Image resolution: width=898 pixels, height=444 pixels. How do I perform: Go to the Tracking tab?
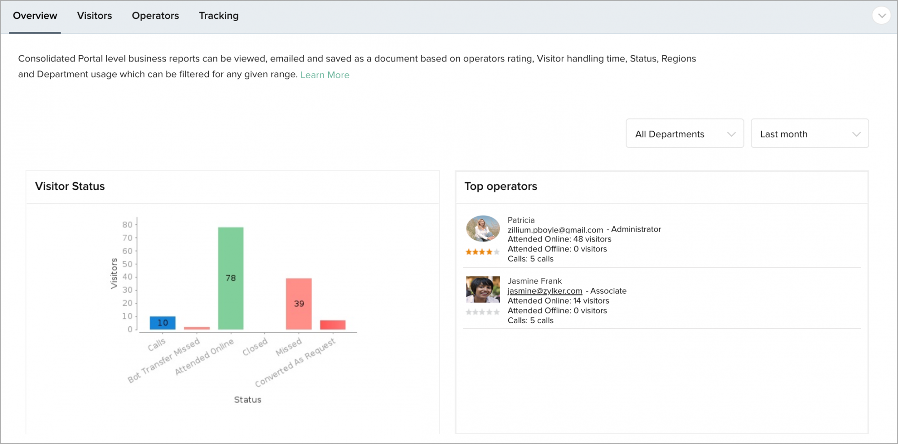click(219, 16)
